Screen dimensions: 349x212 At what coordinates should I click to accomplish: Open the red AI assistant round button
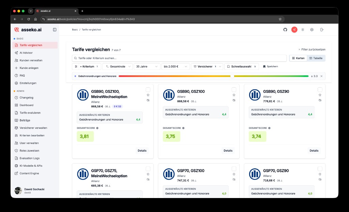[294, 30]
